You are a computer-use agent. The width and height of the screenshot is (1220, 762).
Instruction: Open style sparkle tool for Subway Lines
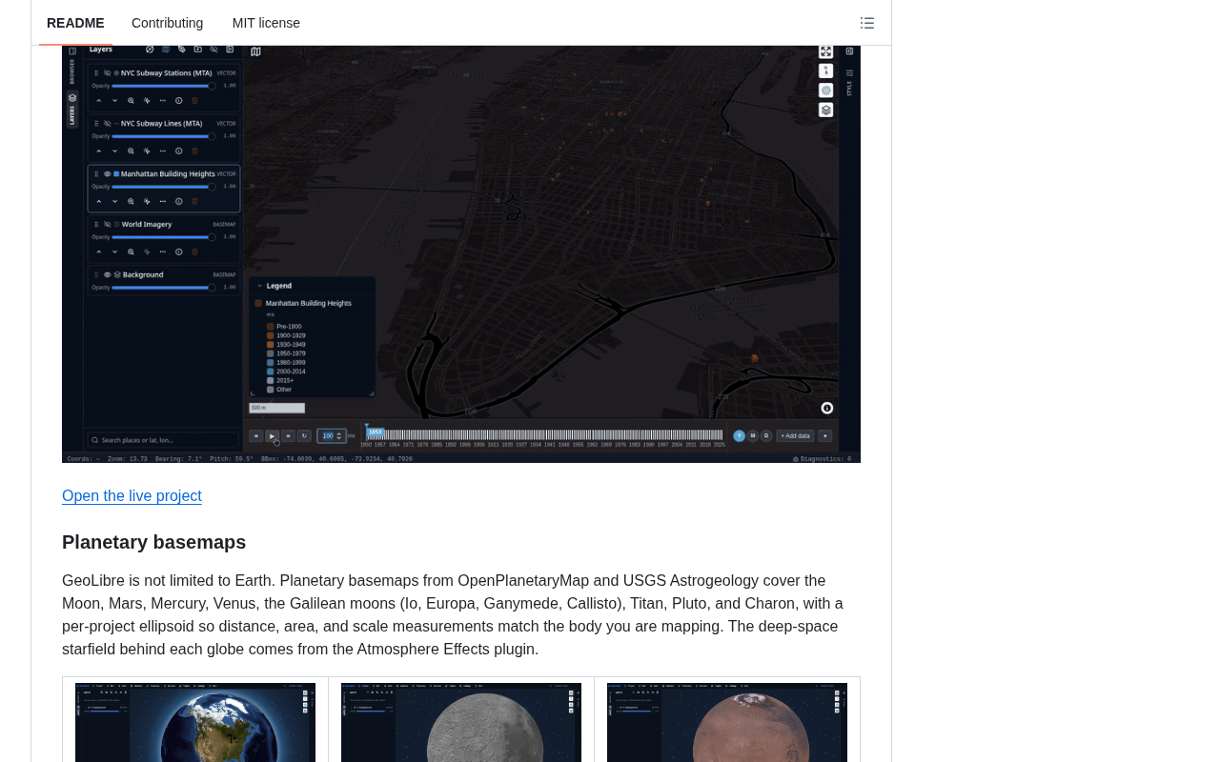tap(147, 150)
